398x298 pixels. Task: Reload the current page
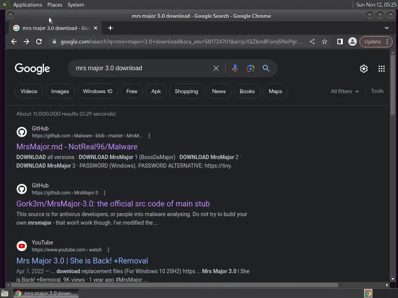tap(39, 42)
